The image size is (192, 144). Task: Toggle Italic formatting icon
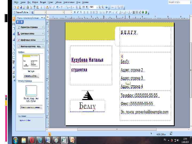(x=78, y=12)
